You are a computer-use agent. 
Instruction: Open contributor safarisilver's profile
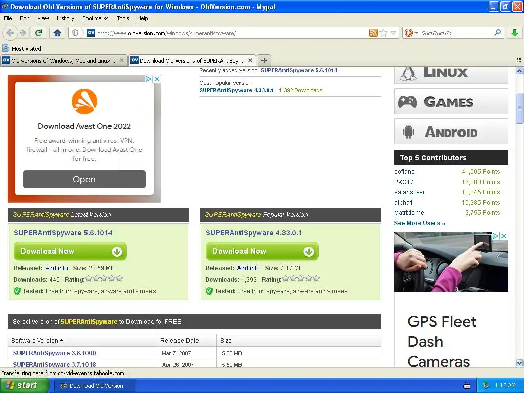[409, 192]
